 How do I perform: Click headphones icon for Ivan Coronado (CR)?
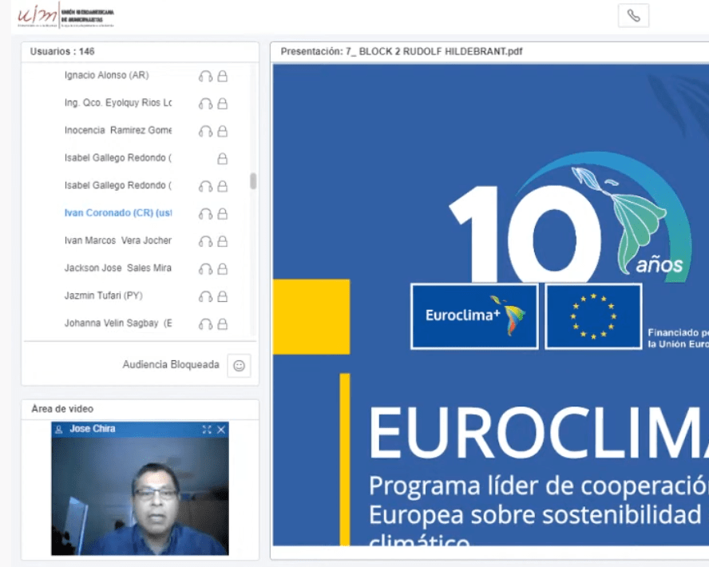pyautogui.click(x=205, y=214)
